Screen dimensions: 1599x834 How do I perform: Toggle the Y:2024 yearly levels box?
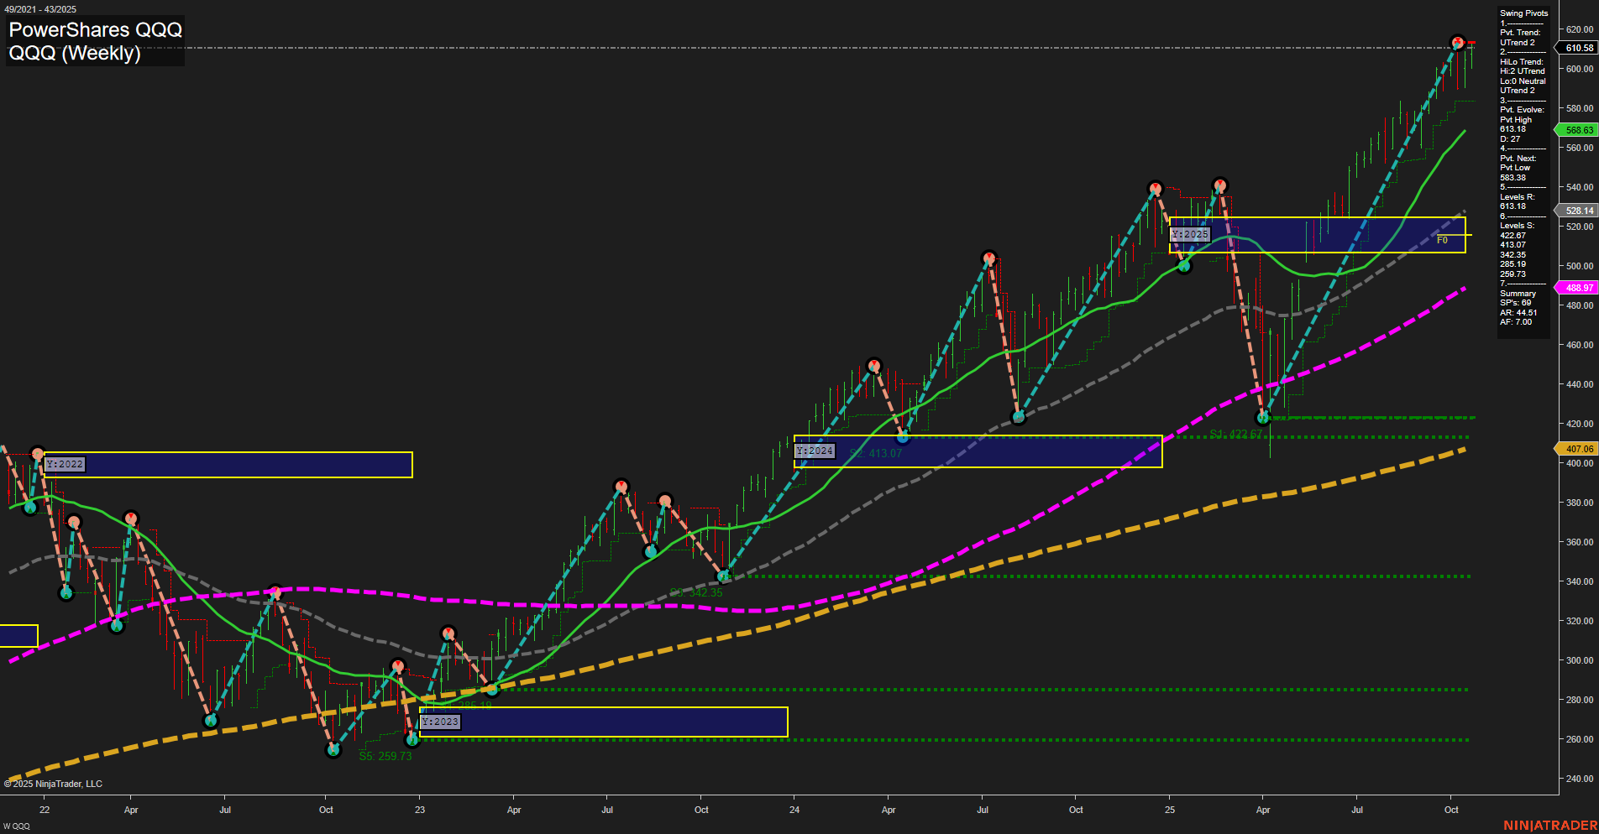click(x=814, y=451)
